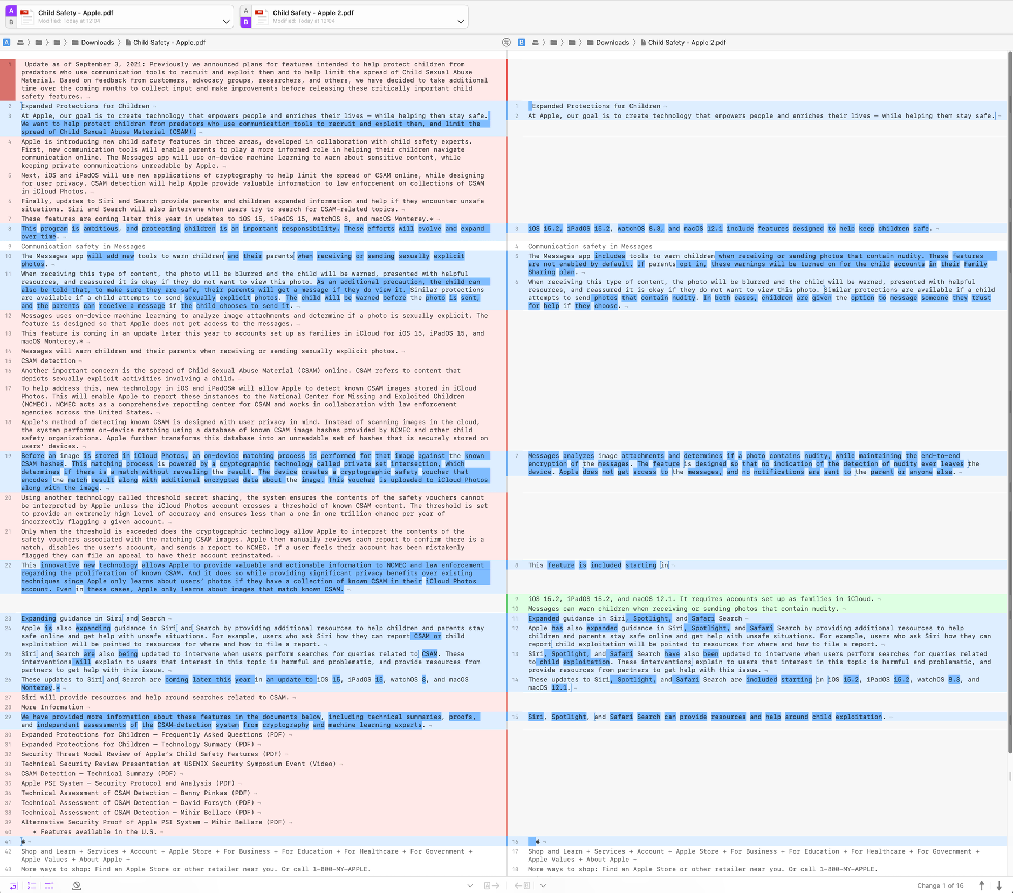
Task: Click 'Shop and Learn + Services' line in pane A
Action: pos(247,855)
